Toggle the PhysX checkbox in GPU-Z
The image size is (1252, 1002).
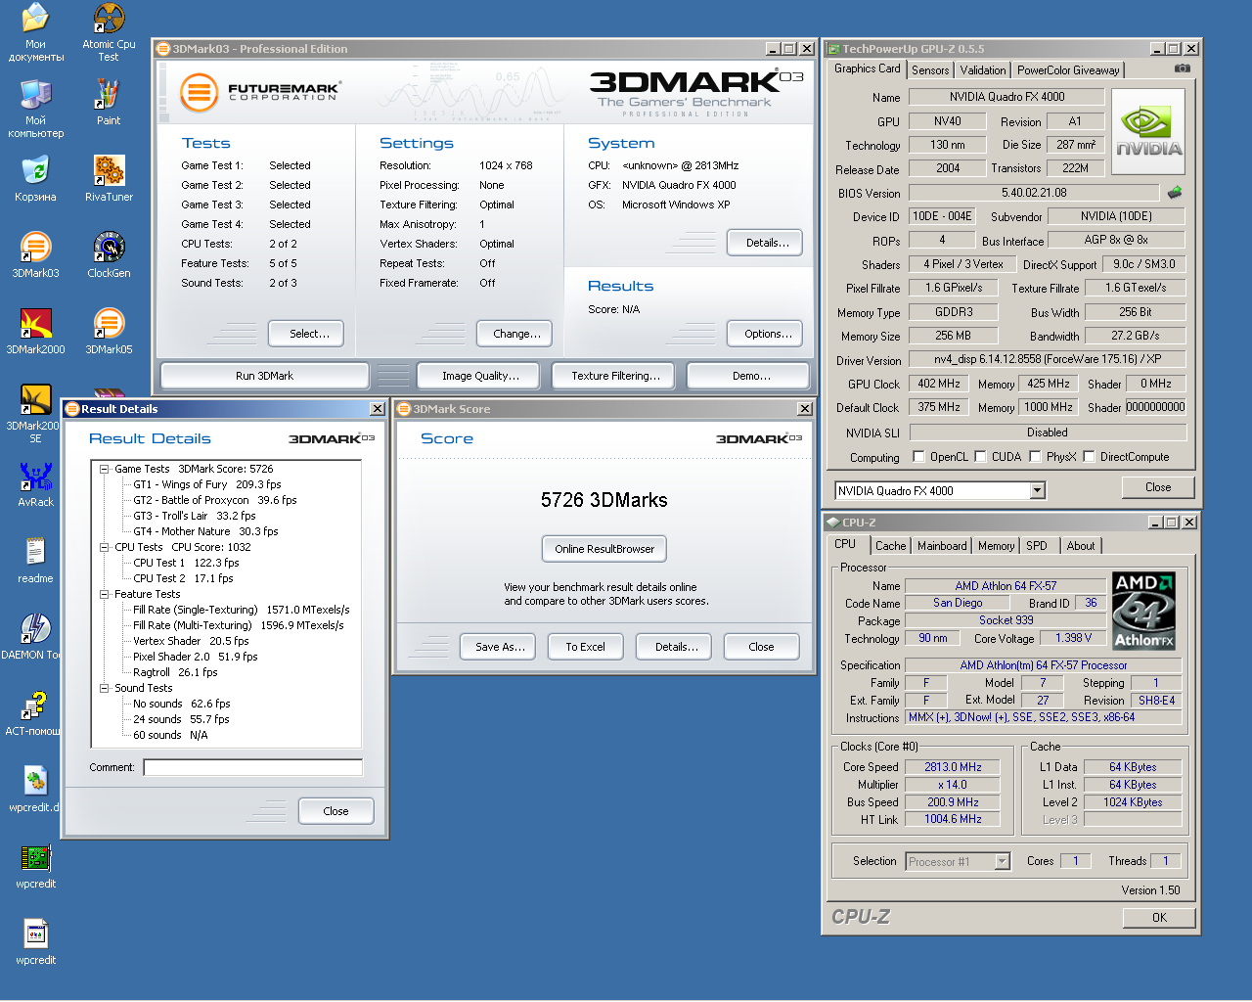click(1035, 456)
